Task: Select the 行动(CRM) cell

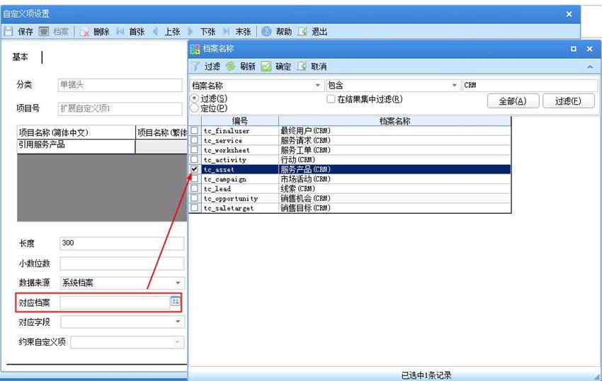Action: click(395, 159)
